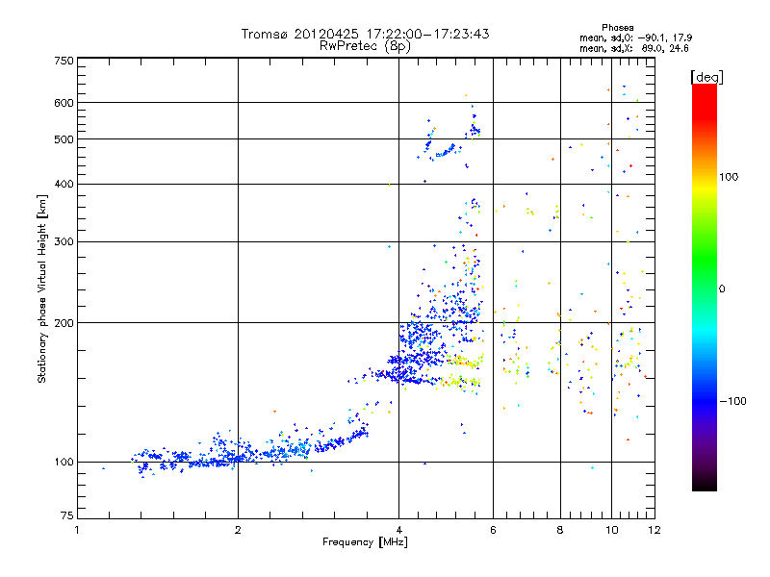Click the y-axis tick label '600'
Viewport: 770px width, 577px height.
(x=64, y=103)
